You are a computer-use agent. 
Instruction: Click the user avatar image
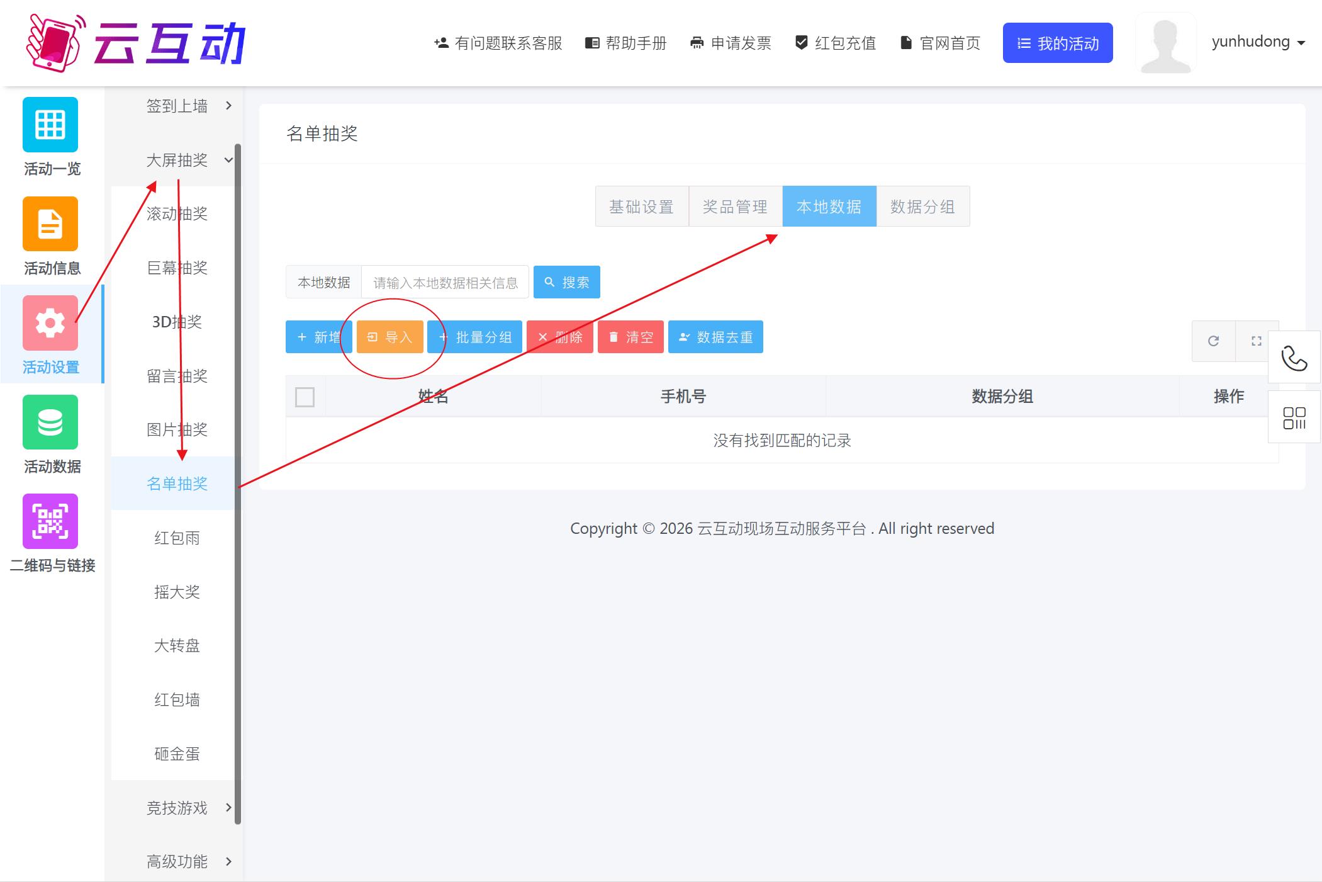coord(1165,42)
